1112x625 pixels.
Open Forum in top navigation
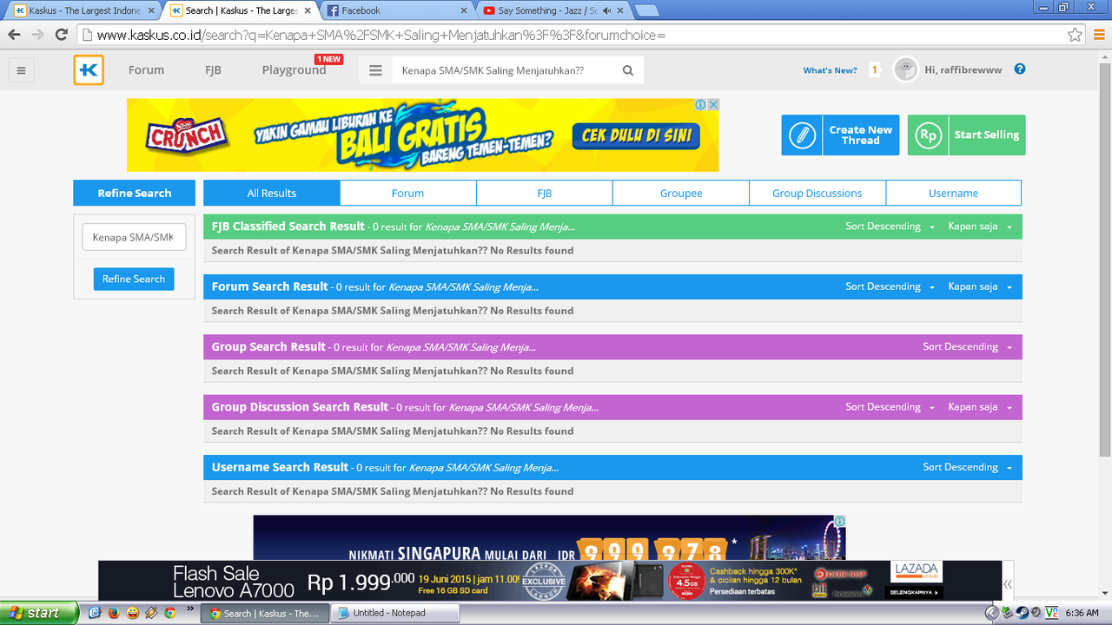click(x=146, y=70)
